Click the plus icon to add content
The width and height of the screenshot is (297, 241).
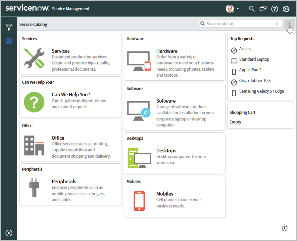tap(289, 24)
